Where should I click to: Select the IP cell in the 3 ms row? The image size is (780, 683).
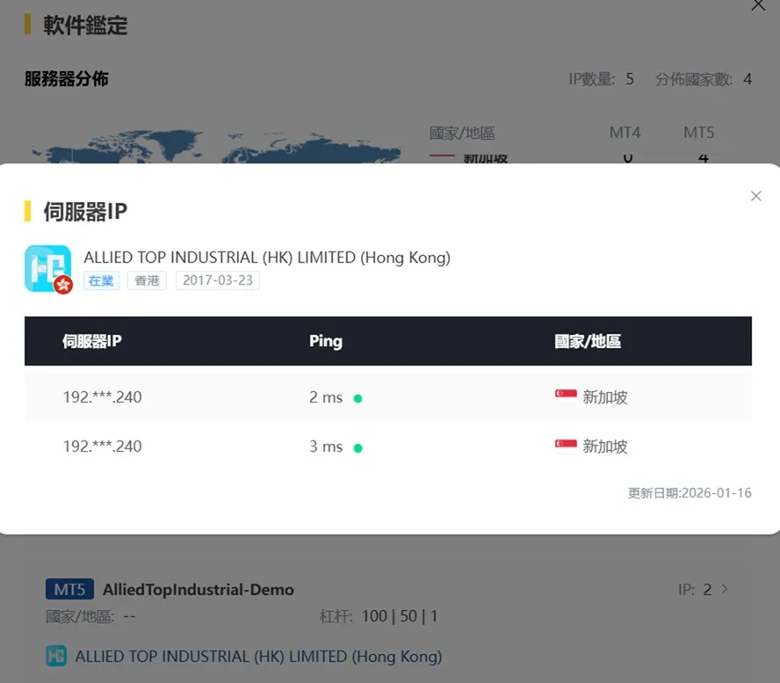coord(102,446)
